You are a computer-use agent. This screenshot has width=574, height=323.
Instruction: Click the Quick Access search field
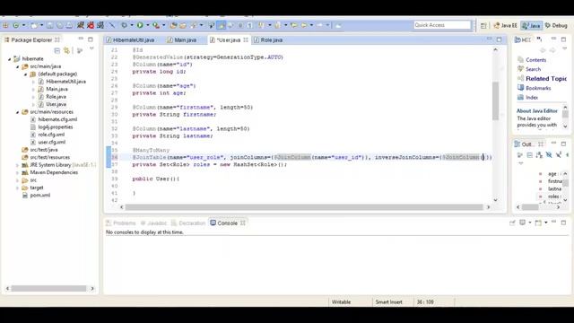(442, 25)
